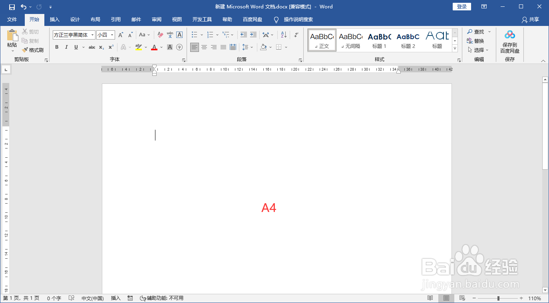Open the bullets list dropdown arrow
The height and width of the screenshot is (303, 549).
pyautogui.click(x=202, y=35)
